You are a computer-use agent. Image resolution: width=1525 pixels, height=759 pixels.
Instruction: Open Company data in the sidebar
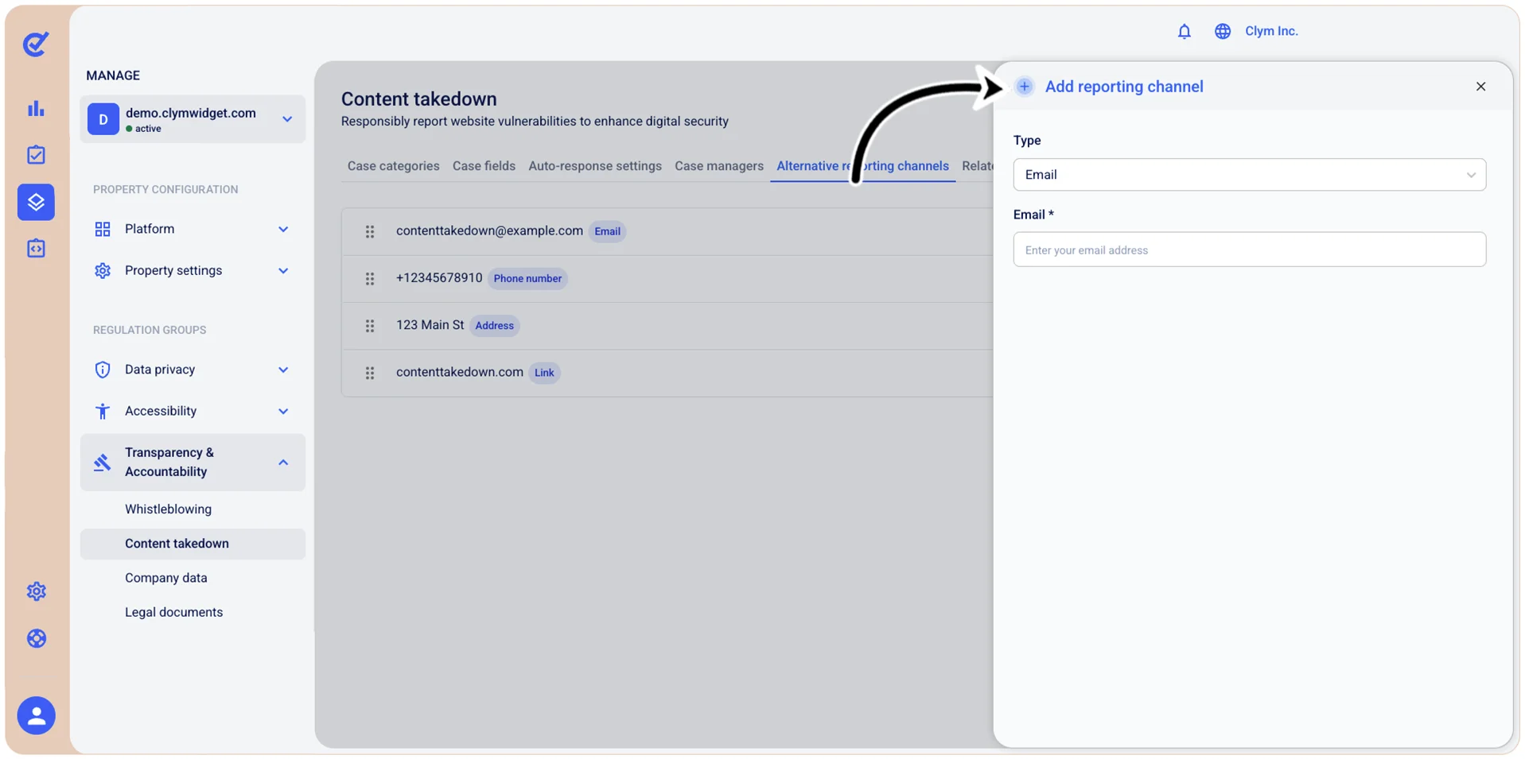165,578
